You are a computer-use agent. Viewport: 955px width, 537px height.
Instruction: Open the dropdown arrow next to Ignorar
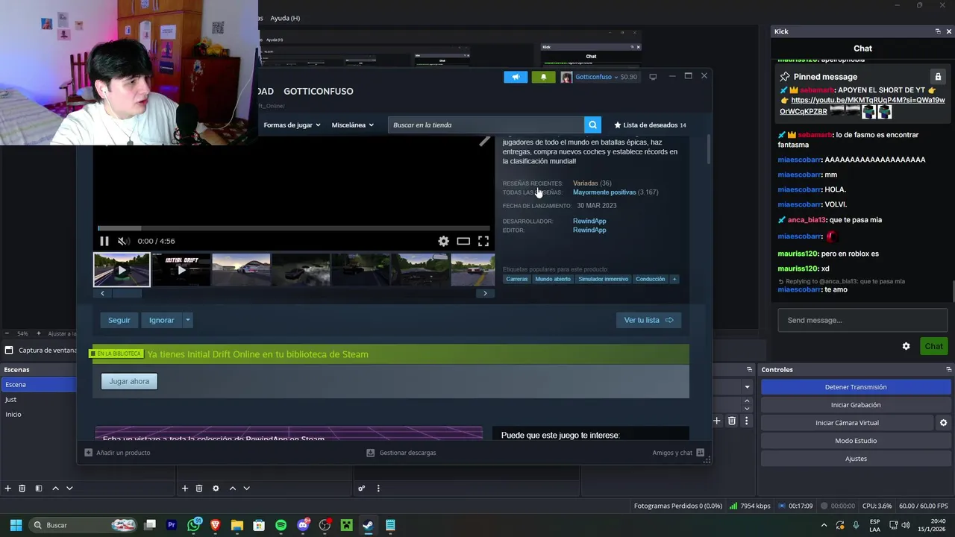click(x=188, y=320)
